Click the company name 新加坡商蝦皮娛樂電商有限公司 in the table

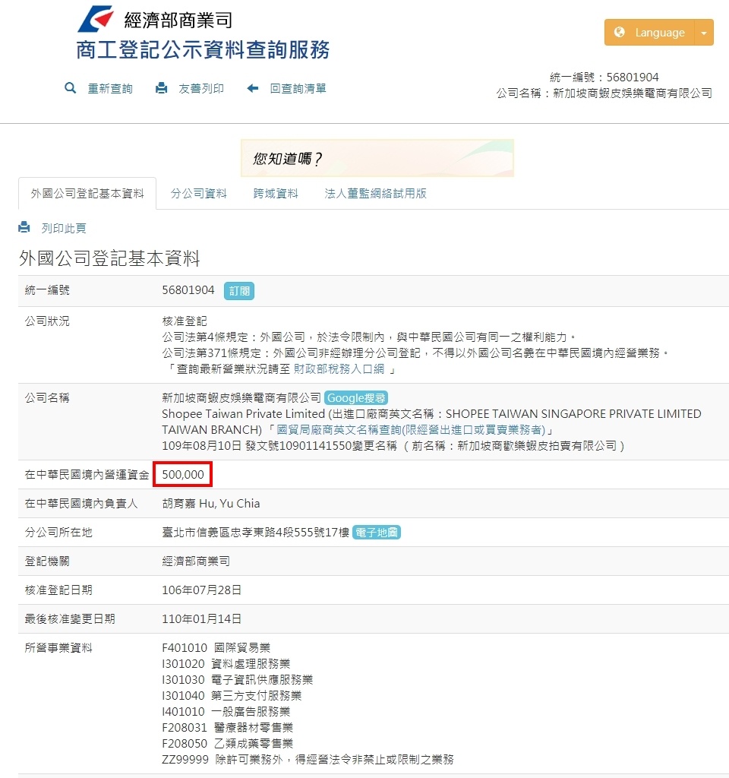241,398
